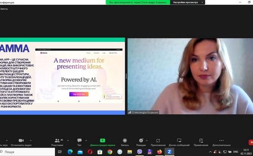Open the View Options (Настройки просмотра) dropdown

coord(188,2)
